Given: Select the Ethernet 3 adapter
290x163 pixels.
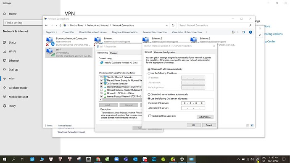Looking at the screenshot, I should [213, 40].
